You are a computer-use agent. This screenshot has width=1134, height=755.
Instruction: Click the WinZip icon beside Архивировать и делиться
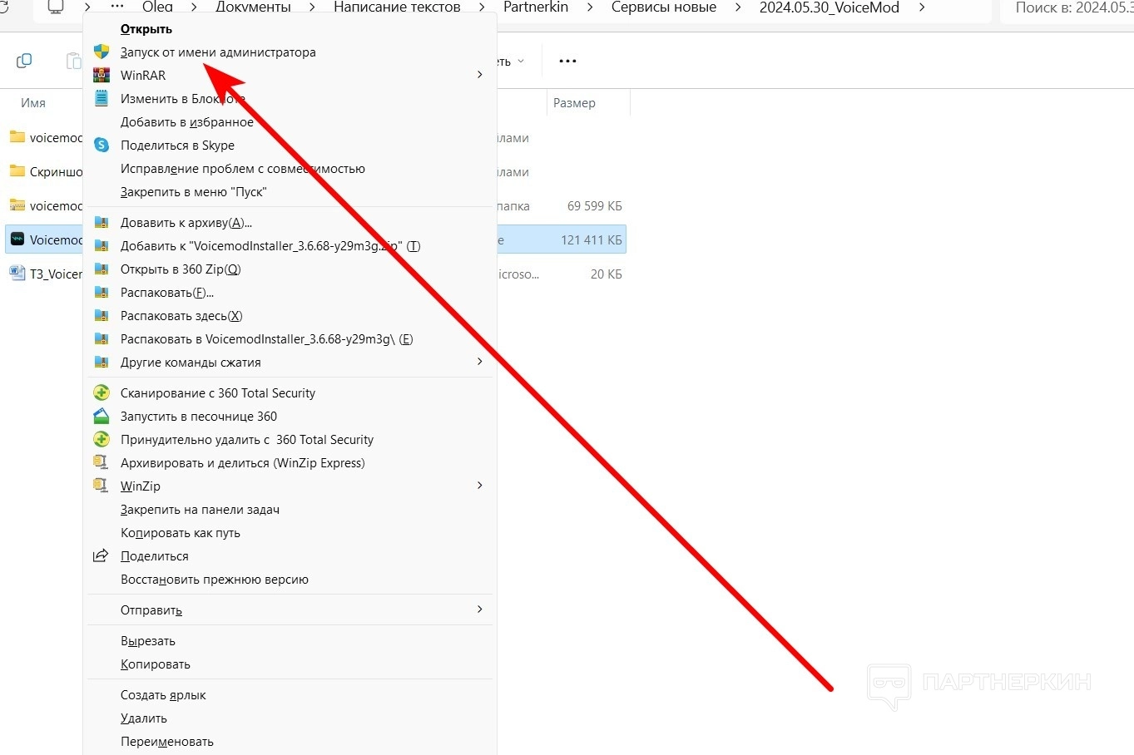102,462
